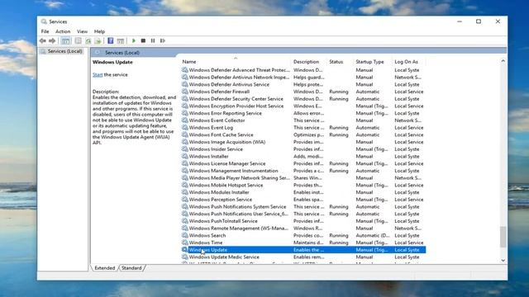This screenshot has height=297, width=529.
Task: Open the View menu
Action: tap(82, 31)
